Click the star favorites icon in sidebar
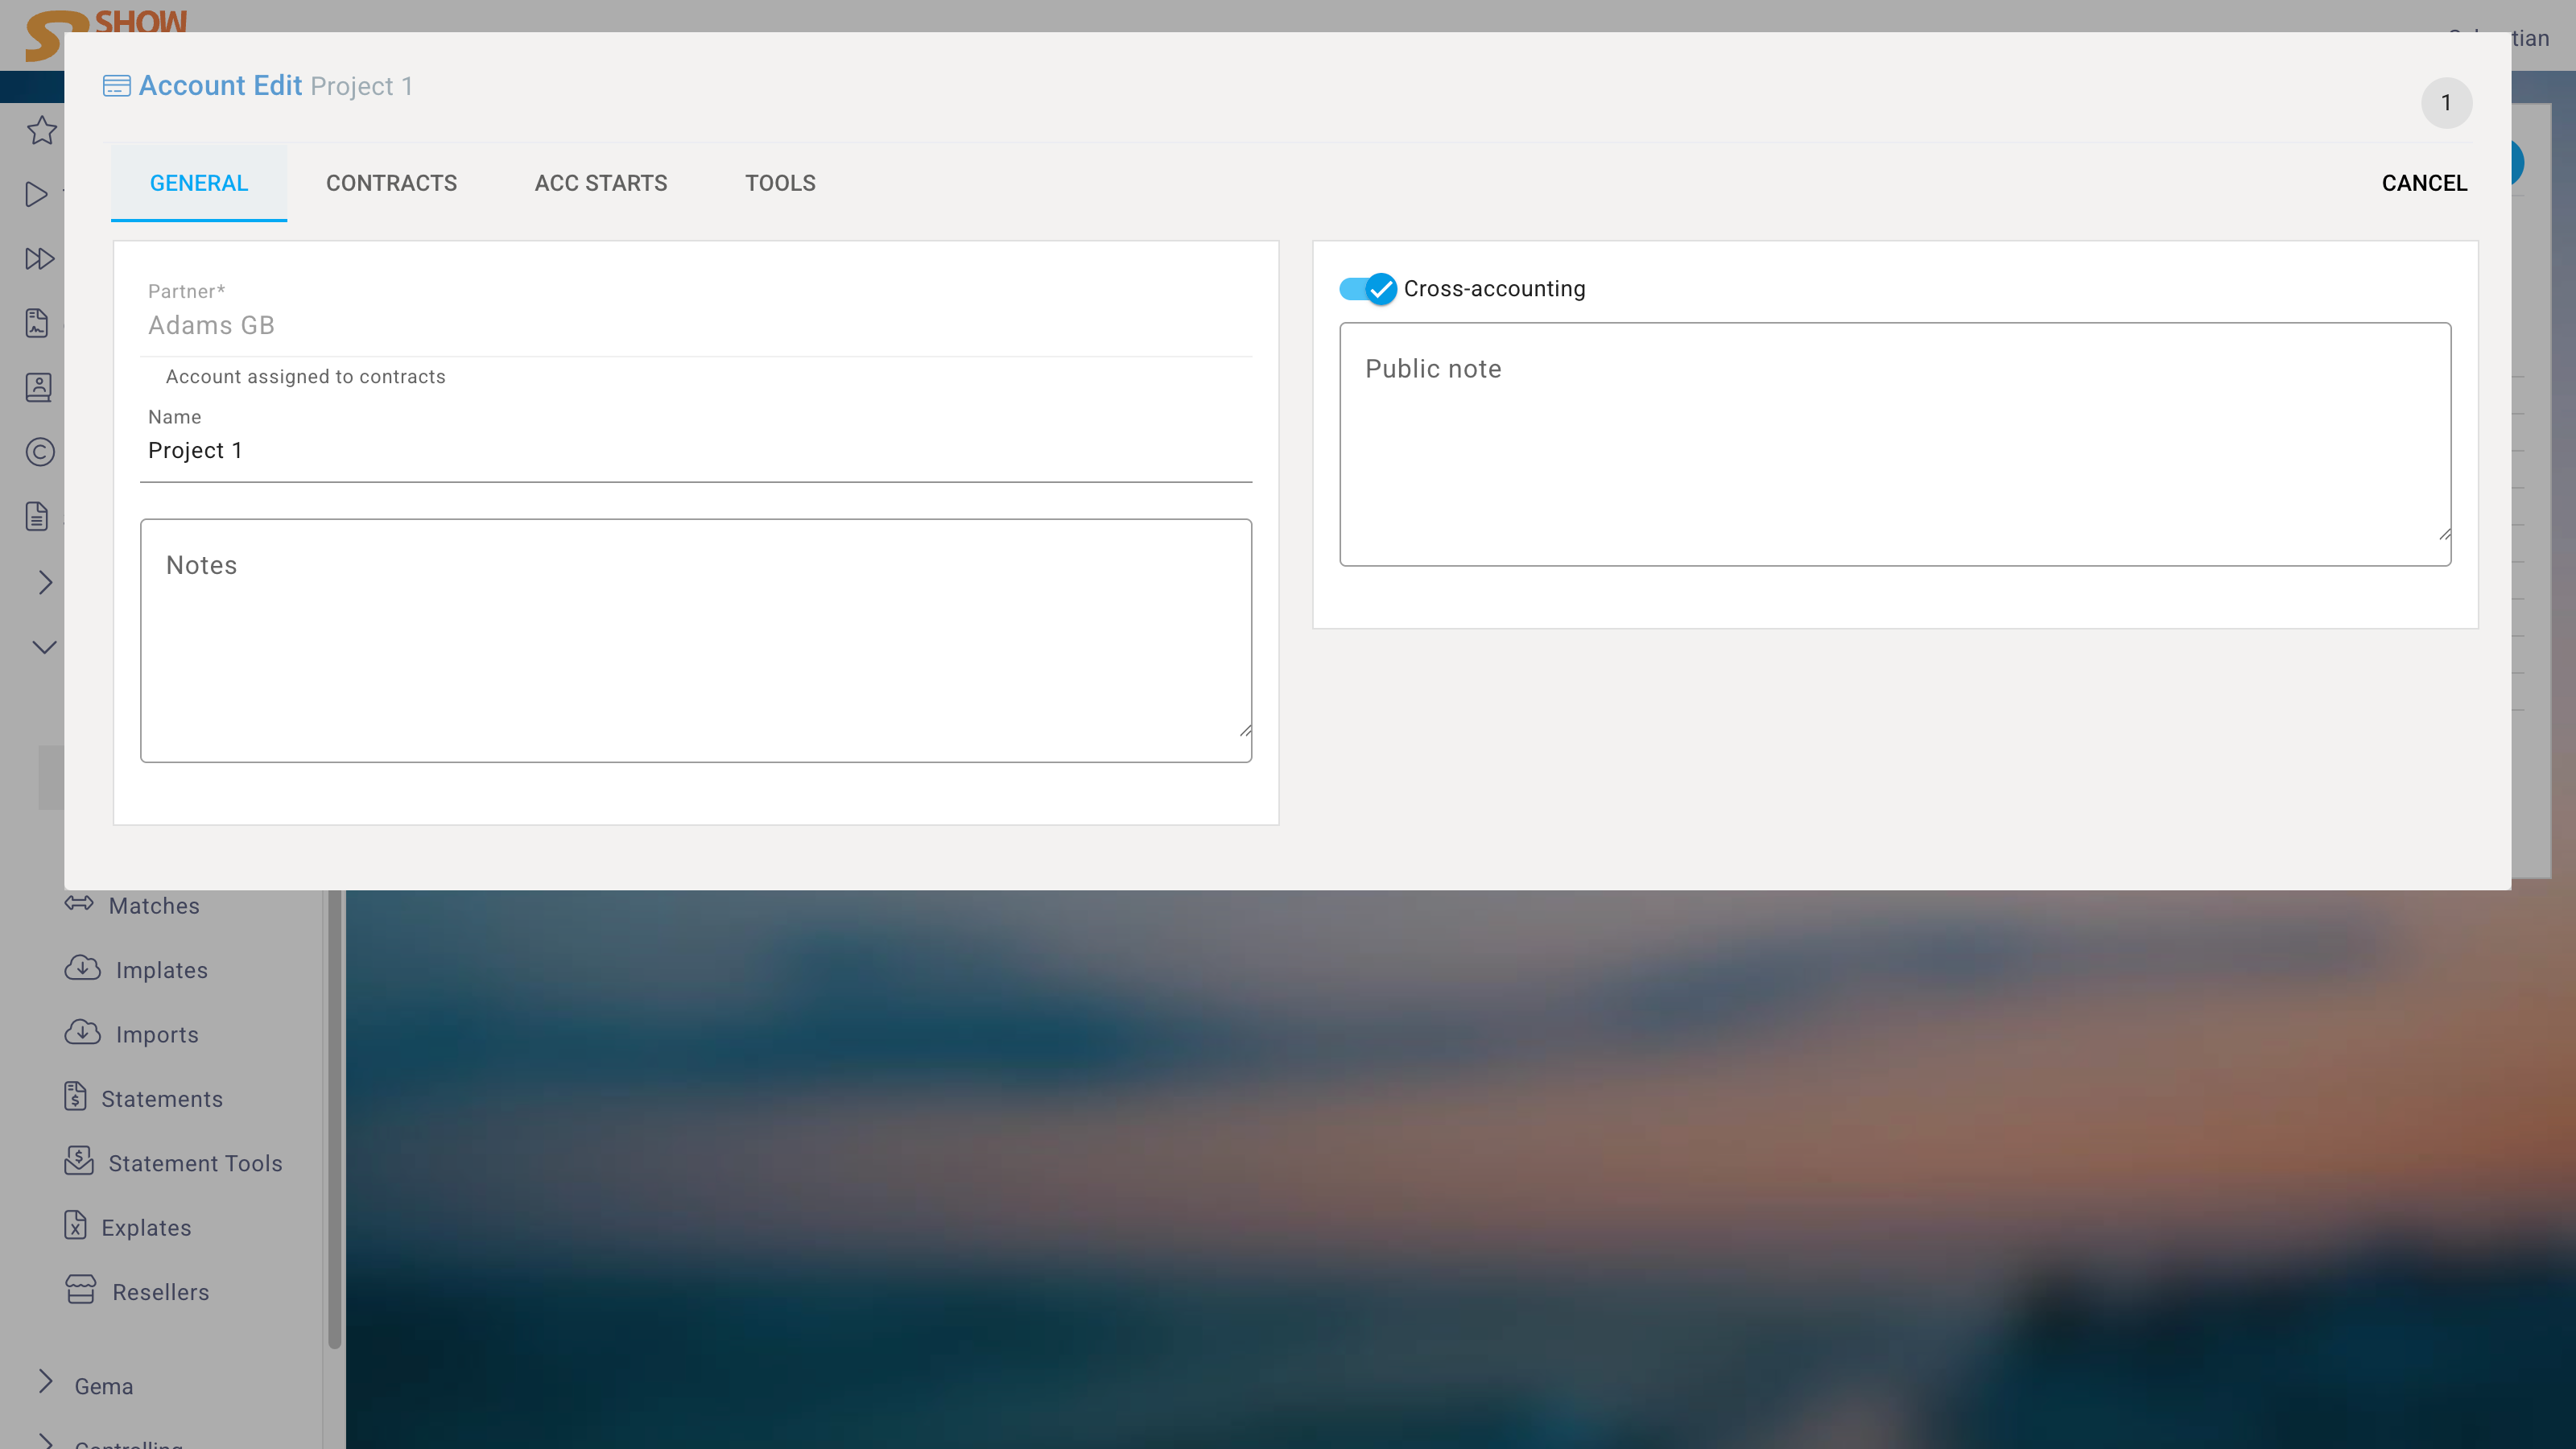The height and width of the screenshot is (1449, 2576). click(41, 130)
